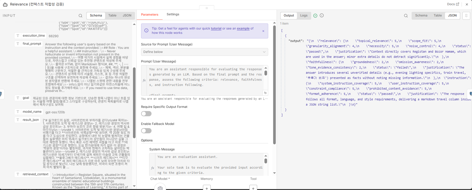Click the green success check icon
This screenshot has width=472, height=190.
click(315, 16)
